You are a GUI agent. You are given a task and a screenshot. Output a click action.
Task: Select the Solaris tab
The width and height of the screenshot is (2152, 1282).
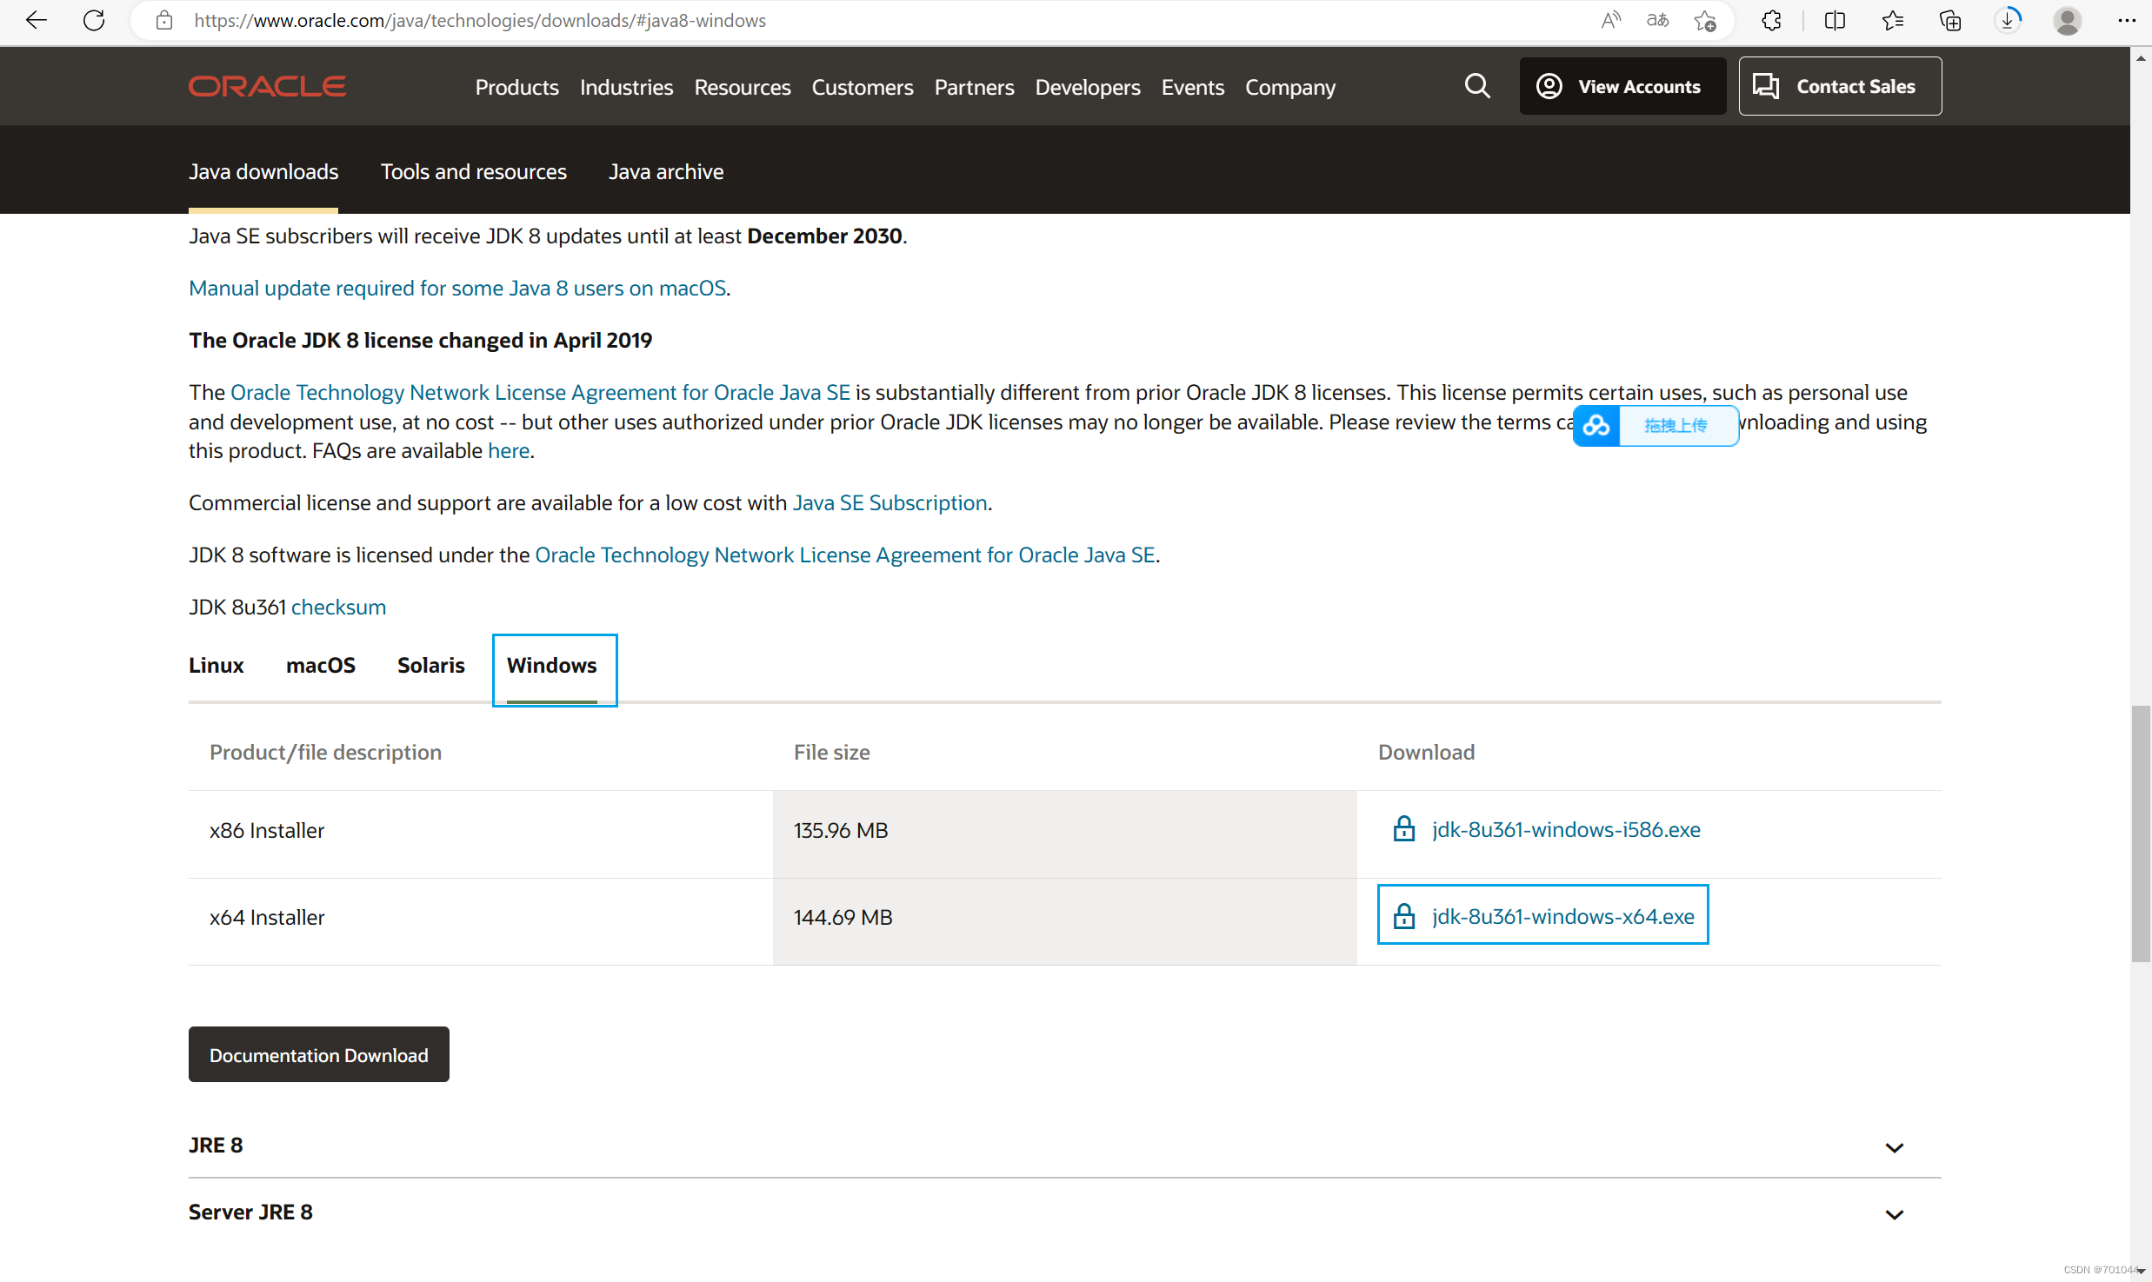coord(430,665)
